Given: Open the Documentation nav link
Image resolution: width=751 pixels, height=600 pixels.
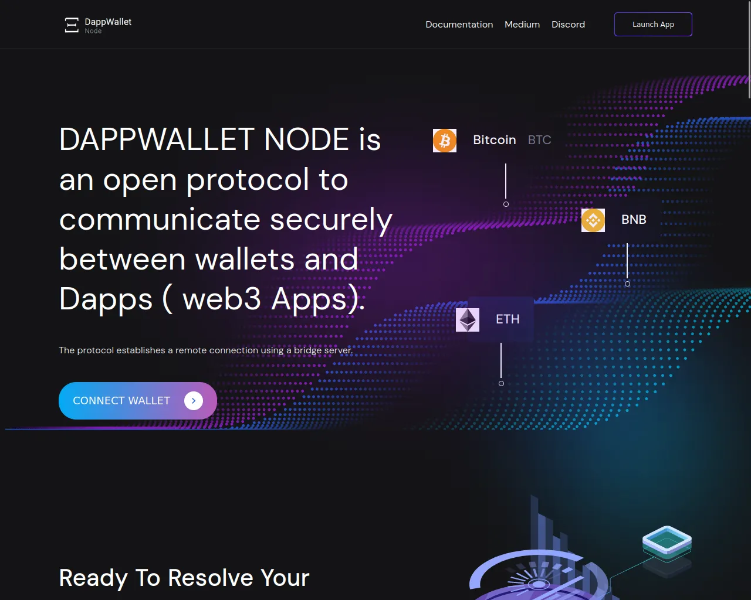Looking at the screenshot, I should (459, 25).
